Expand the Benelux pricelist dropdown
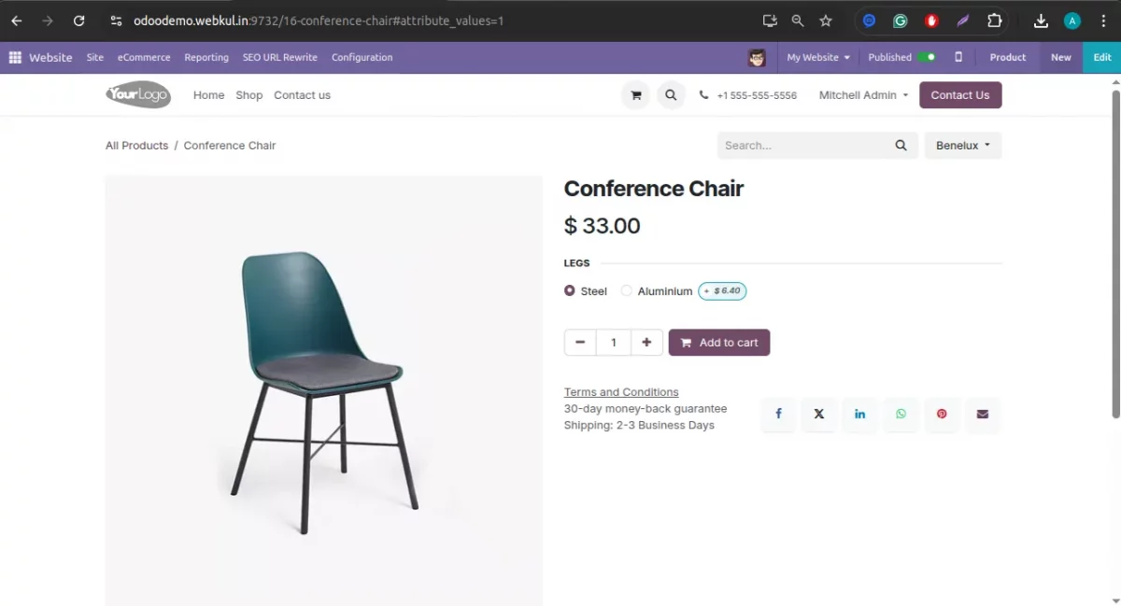1121x606 pixels. pos(963,145)
